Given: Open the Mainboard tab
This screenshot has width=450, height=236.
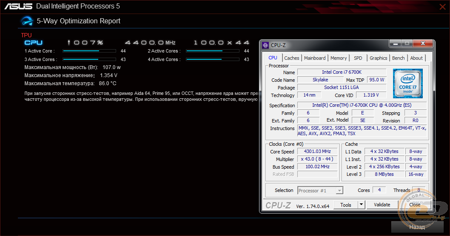Looking at the screenshot, I should (x=315, y=58).
